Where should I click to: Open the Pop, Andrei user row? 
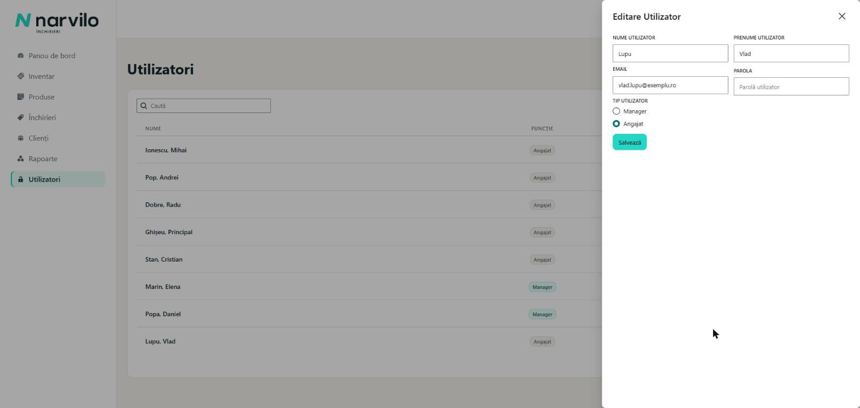[369, 178]
